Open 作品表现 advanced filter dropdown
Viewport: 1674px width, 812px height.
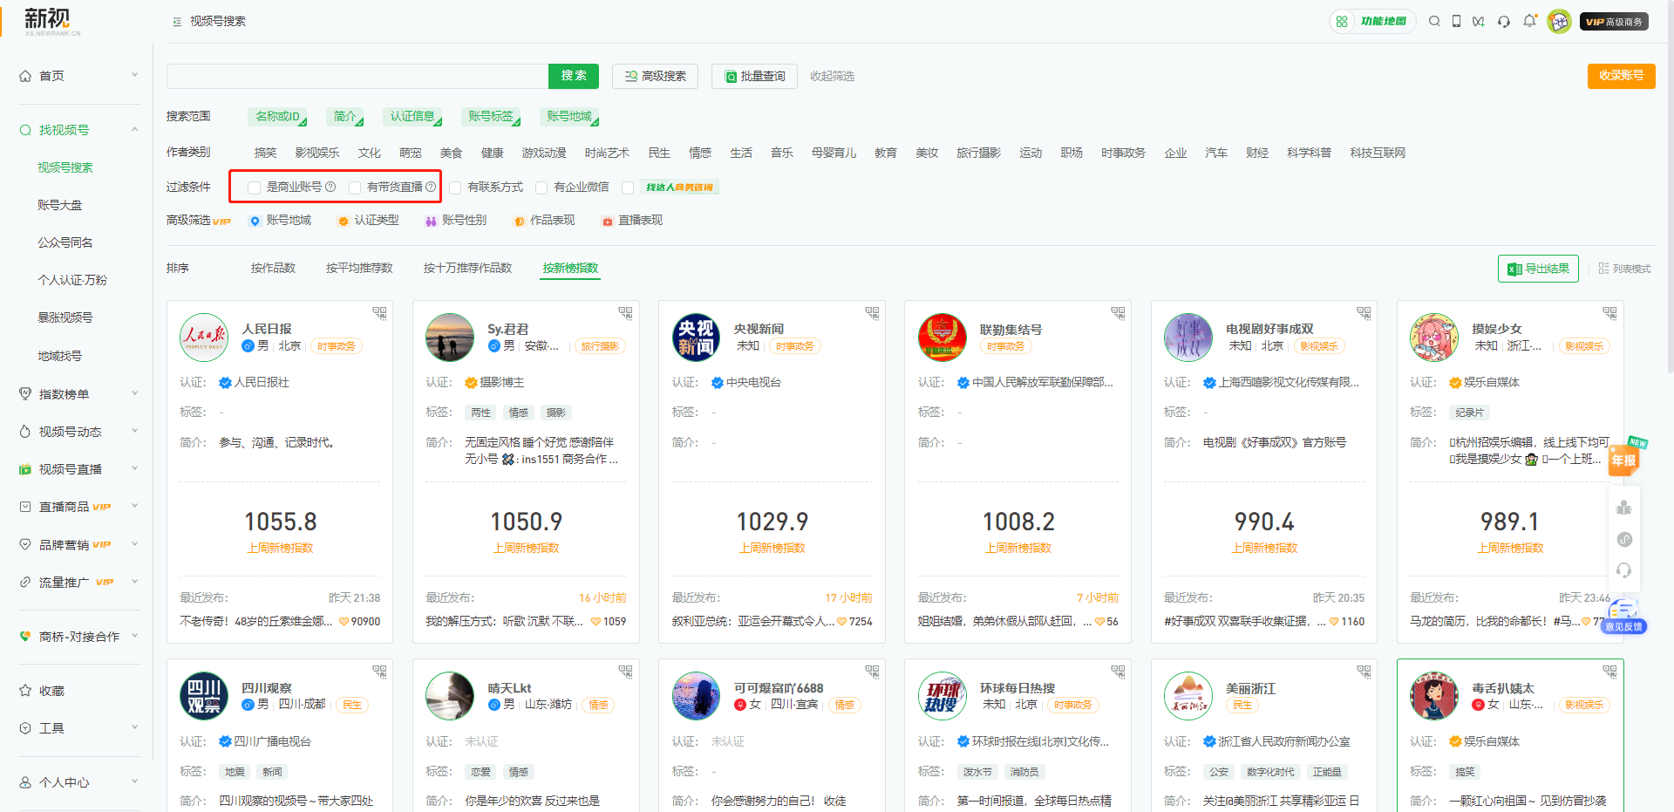coord(544,221)
